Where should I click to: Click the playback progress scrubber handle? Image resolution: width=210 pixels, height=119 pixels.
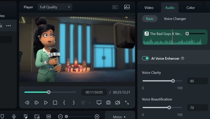click(49, 92)
